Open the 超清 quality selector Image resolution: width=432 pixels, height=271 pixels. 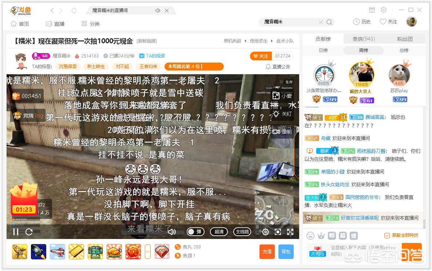(219, 232)
